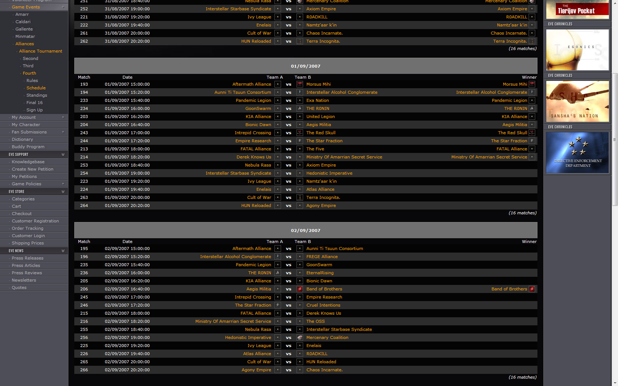The height and width of the screenshot is (386, 618).
Task: Collapse the EVE Store section chevron
Action: click(x=63, y=192)
